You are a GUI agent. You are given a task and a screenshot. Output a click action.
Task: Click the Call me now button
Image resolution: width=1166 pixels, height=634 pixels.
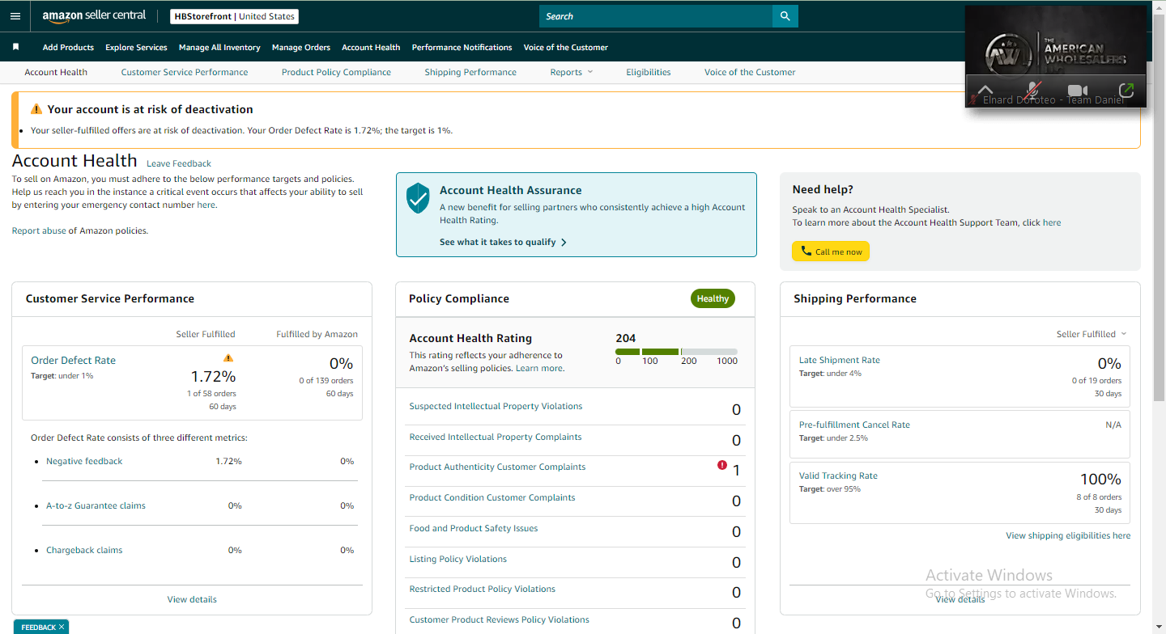tap(831, 251)
